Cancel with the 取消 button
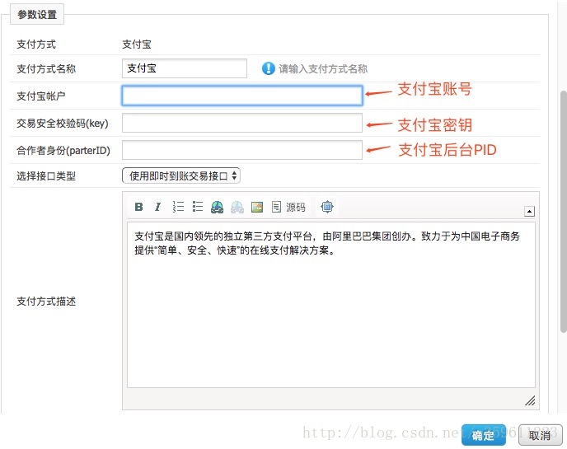 pyautogui.click(x=541, y=435)
